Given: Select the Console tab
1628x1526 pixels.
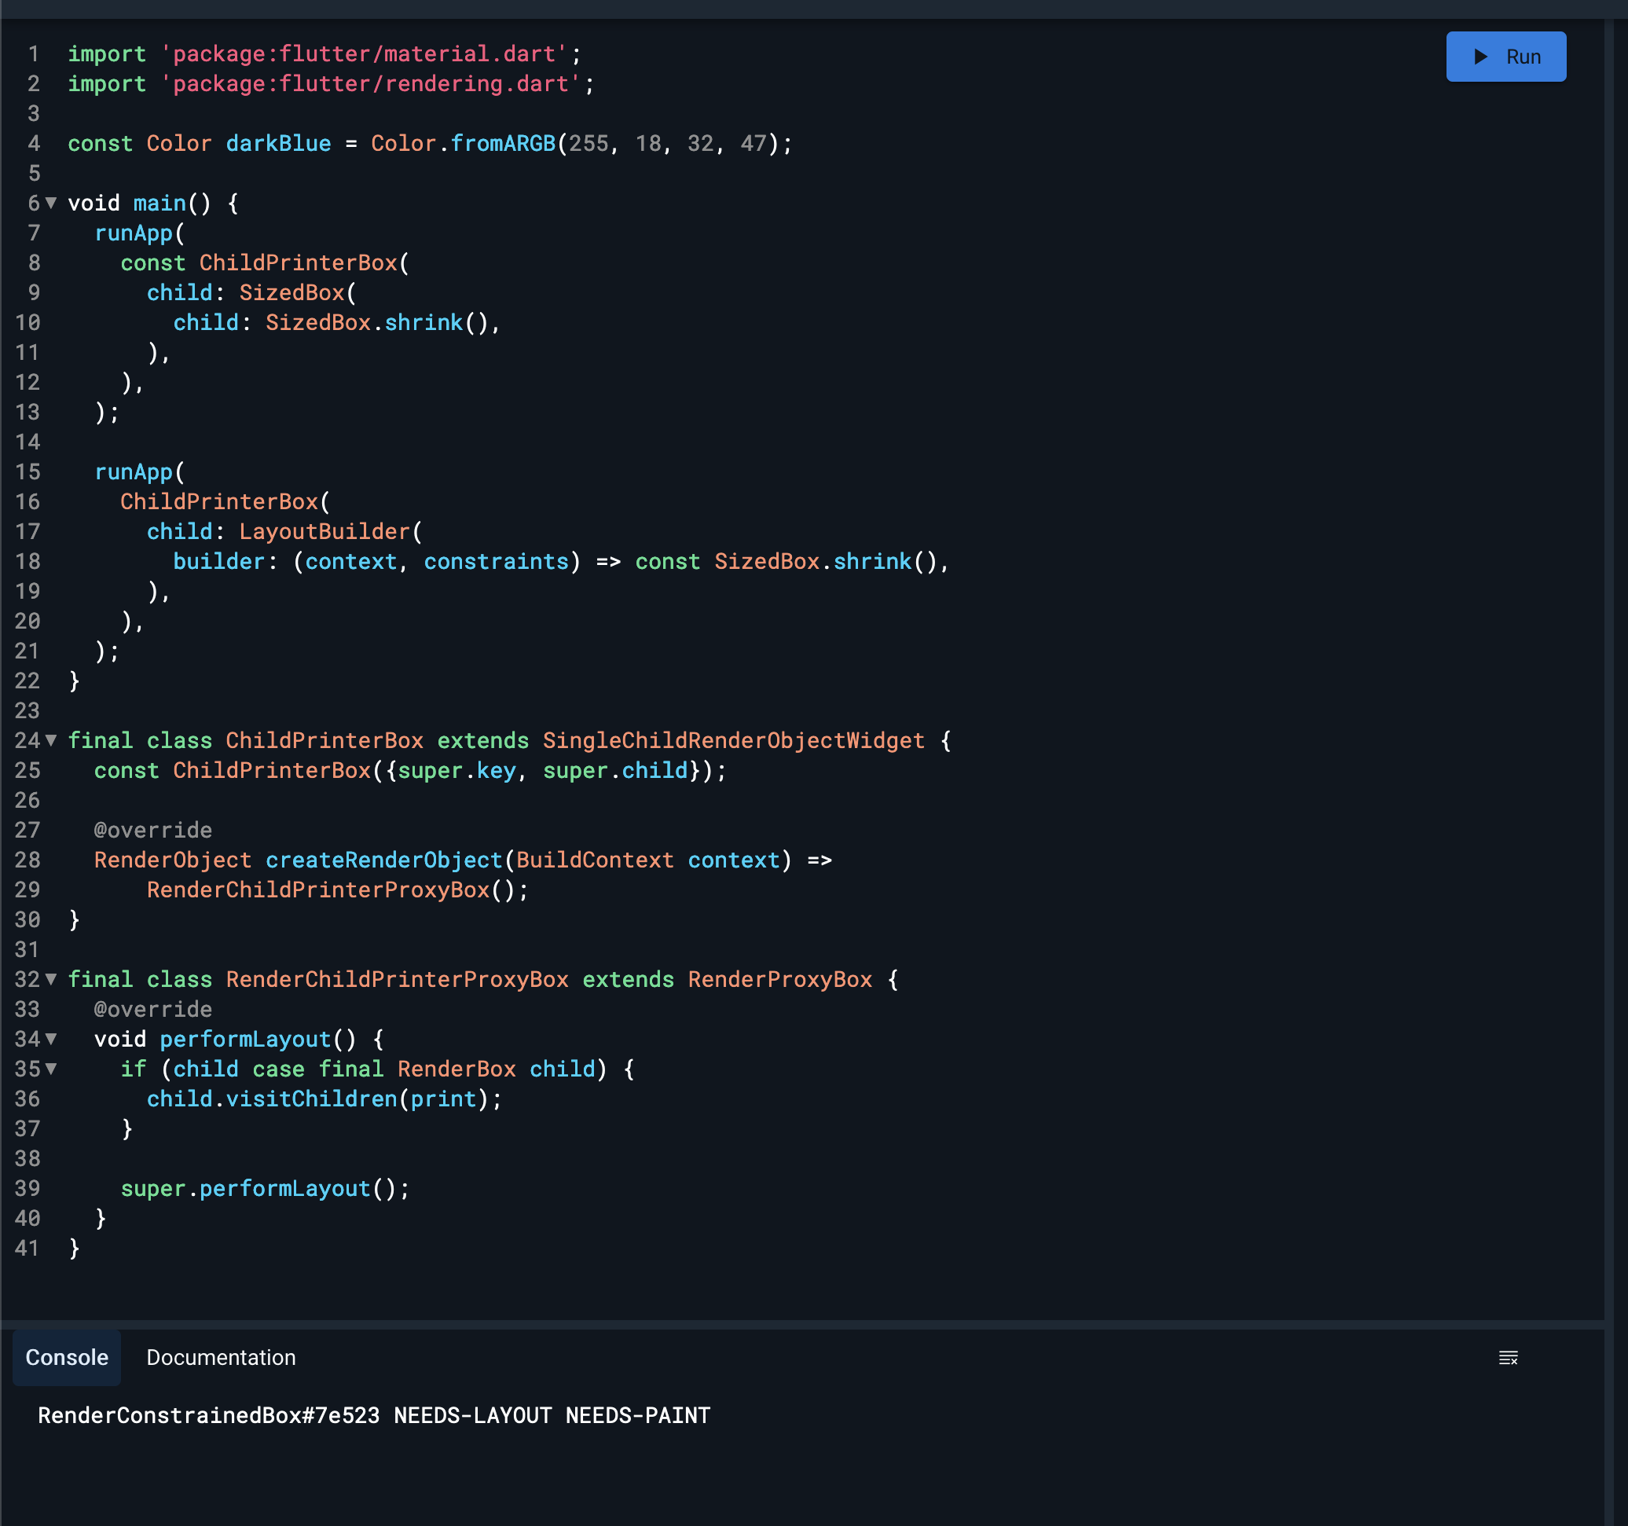Looking at the screenshot, I should tap(66, 1357).
